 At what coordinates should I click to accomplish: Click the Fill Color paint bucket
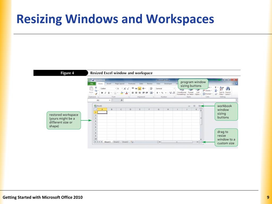pyautogui.click(x=122, y=93)
